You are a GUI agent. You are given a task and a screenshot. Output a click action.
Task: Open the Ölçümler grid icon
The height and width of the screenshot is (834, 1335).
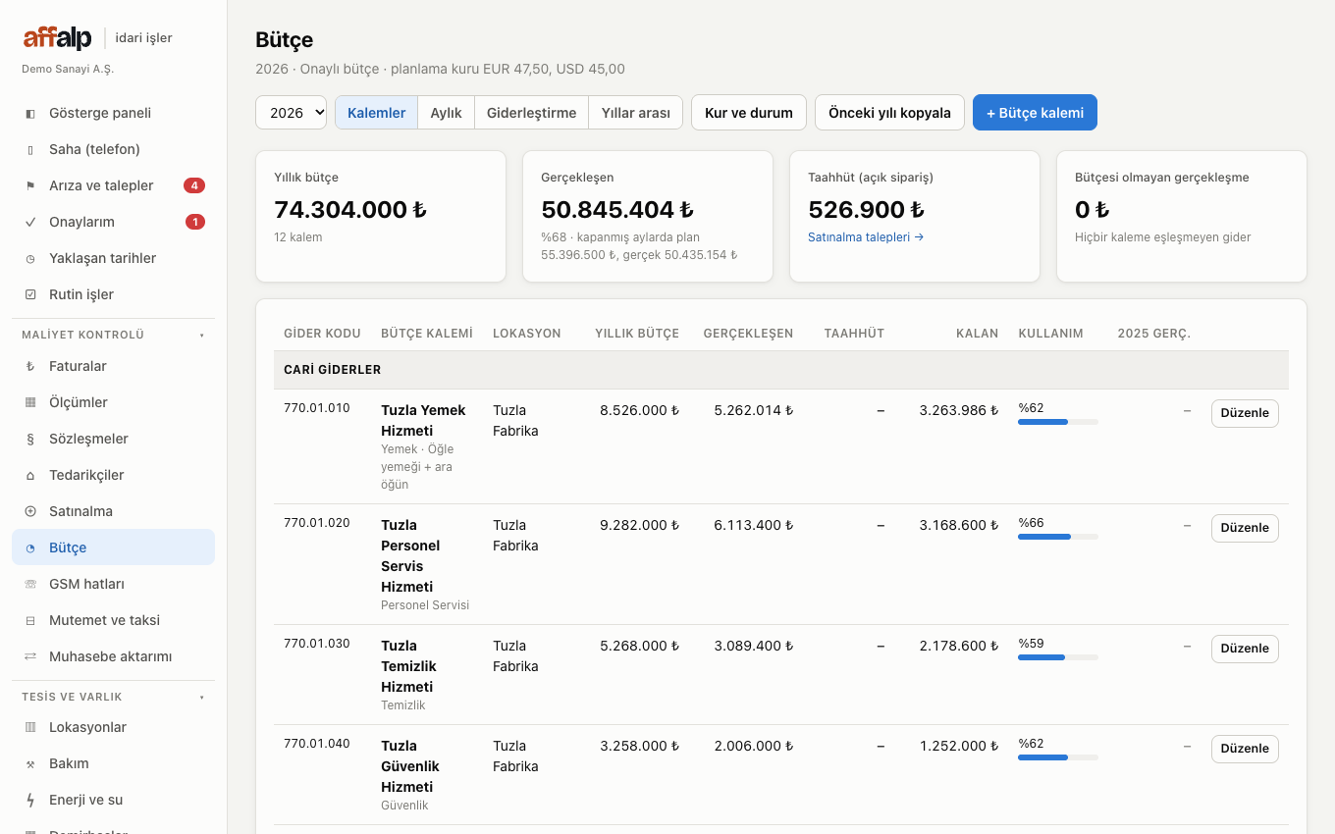[x=30, y=402]
